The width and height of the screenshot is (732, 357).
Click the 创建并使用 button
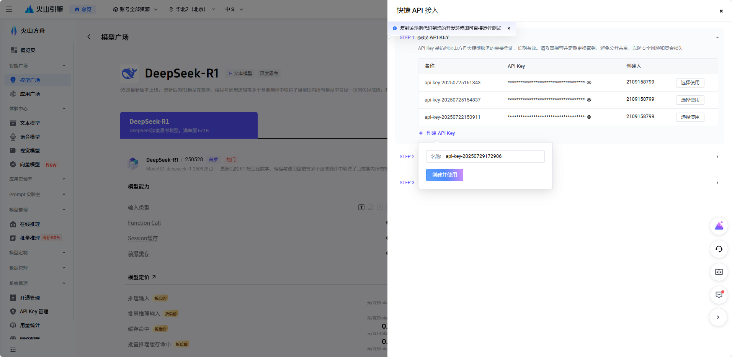[444, 175]
